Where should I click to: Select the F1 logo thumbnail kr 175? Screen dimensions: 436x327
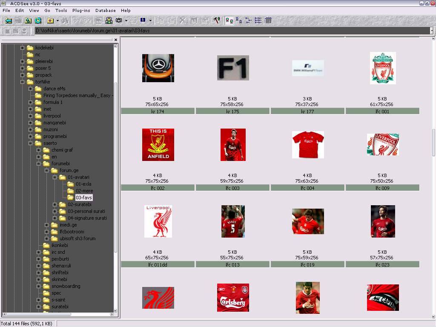tap(233, 68)
